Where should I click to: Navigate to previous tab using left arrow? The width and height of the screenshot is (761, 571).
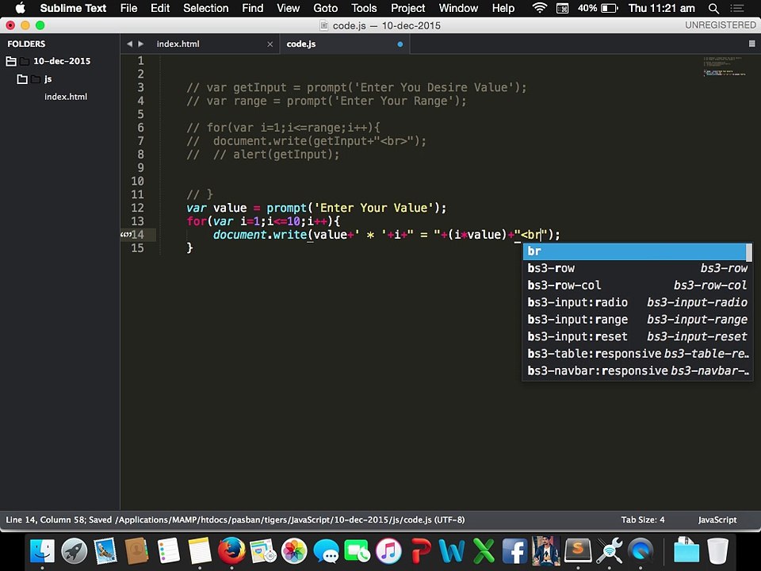click(129, 44)
